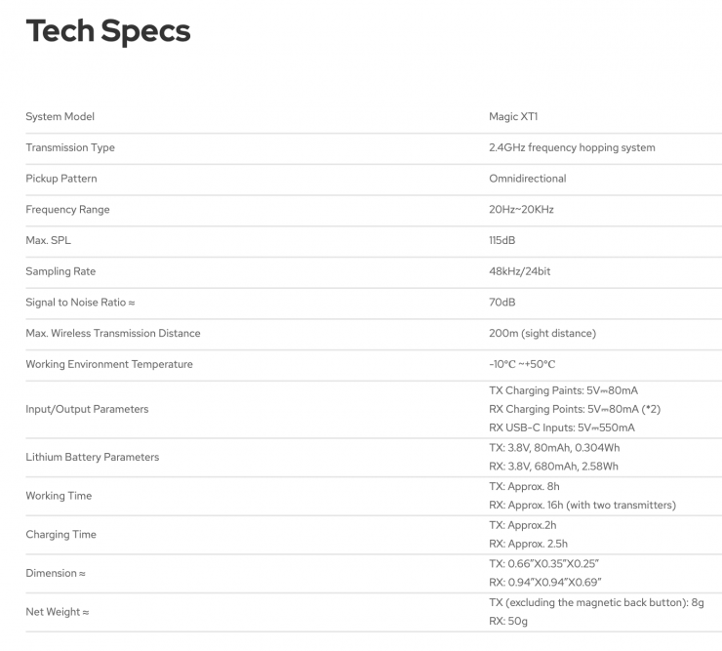Image resolution: width=722 pixels, height=651 pixels.
Task: Click the Working Environment Temperature label
Action: [109, 365]
